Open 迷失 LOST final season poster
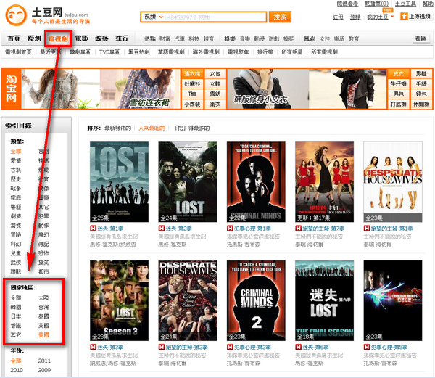Screen dimensions: 435x378 coord(325,300)
